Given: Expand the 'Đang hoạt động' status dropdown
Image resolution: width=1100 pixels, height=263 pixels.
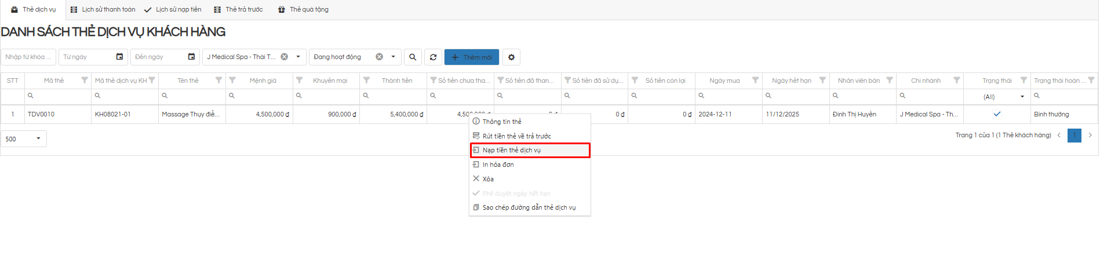Looking at the screenshot, I should click(393, 57).
